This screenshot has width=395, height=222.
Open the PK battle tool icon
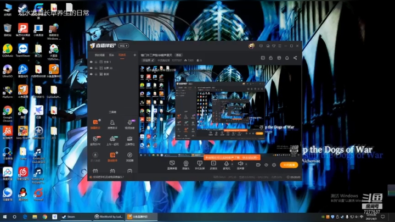95,141
